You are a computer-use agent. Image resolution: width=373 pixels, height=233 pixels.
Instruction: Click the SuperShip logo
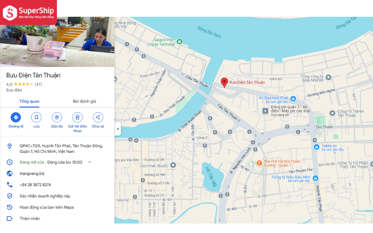28,13
